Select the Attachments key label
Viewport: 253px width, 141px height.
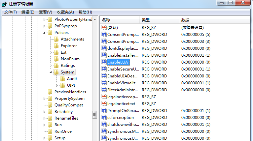[x=72, y=39]
